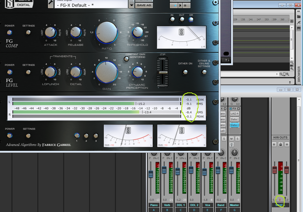The image size is (303, 212).
Task: Open the FG-X preset dropdown arrow
Action: click(x=131, y=4)
